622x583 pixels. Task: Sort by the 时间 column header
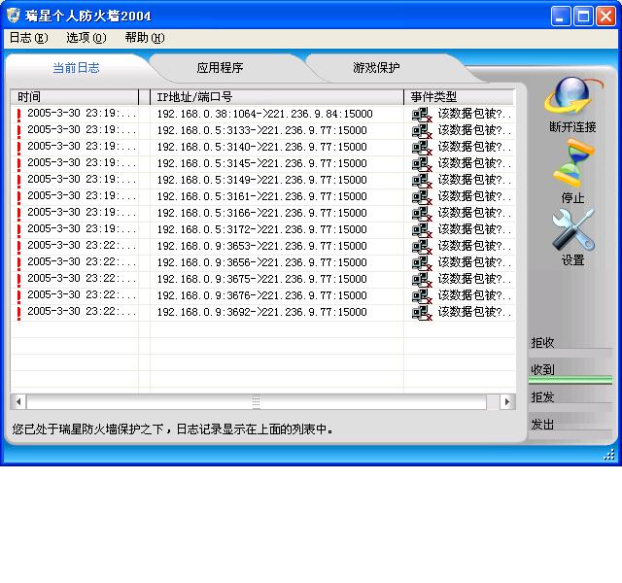tap(75, 97)
